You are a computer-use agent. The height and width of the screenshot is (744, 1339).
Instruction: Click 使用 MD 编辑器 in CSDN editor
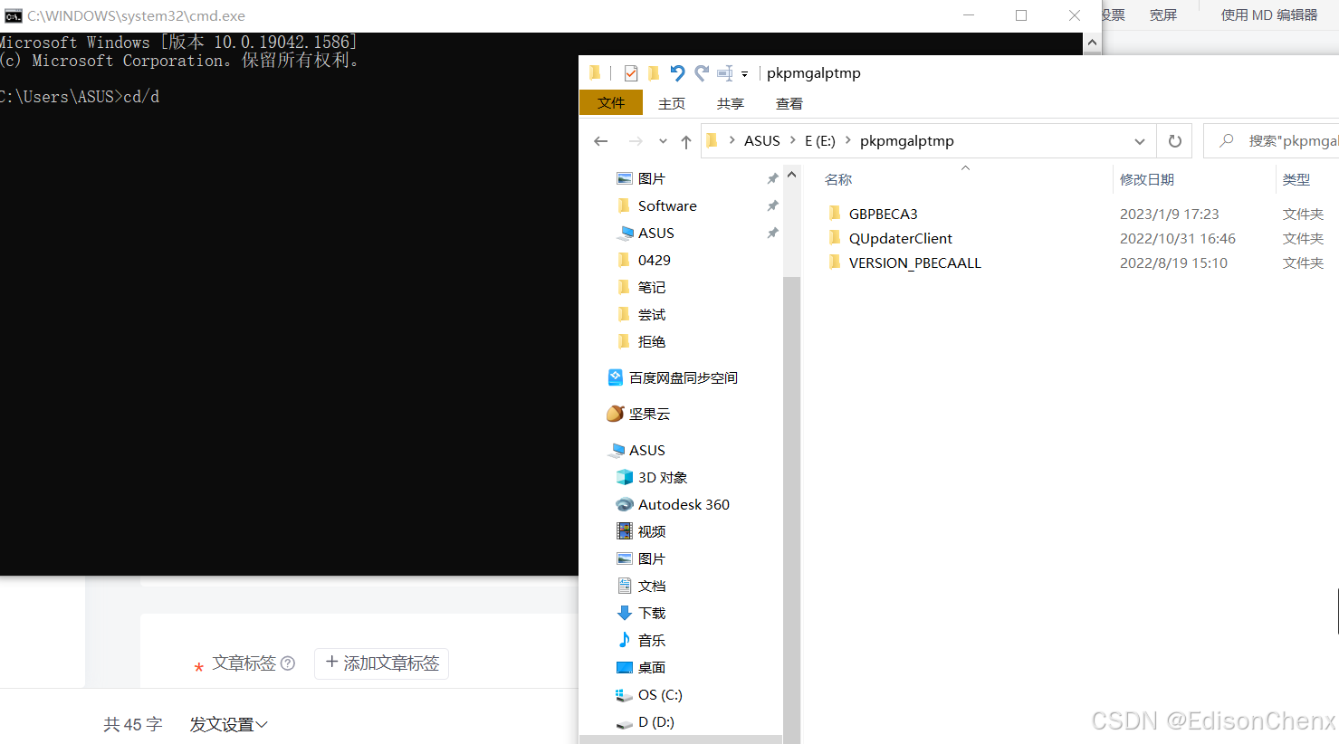tap(1269, 14)
